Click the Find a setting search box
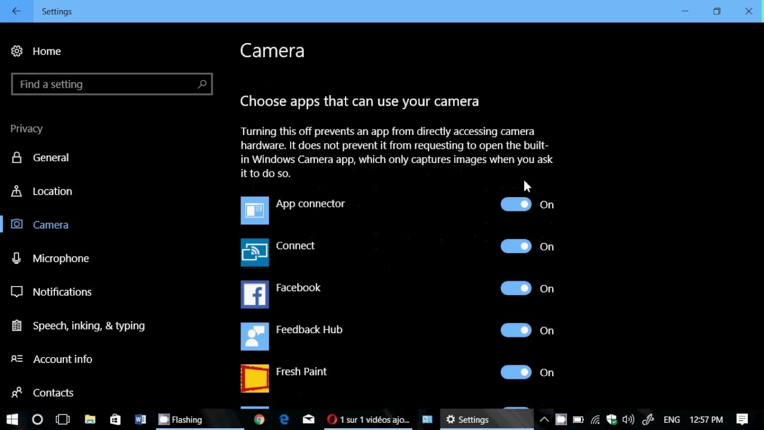Image resolution: width=764 pixels, height=430 pixels. (x=112, y=84)
